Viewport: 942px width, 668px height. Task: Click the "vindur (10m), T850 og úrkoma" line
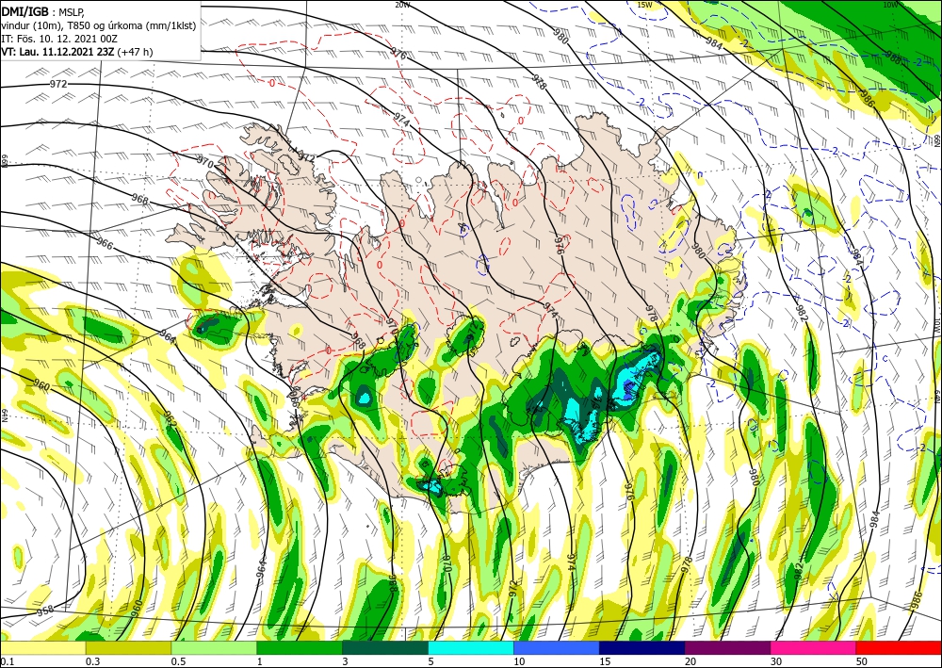point(99,25)
